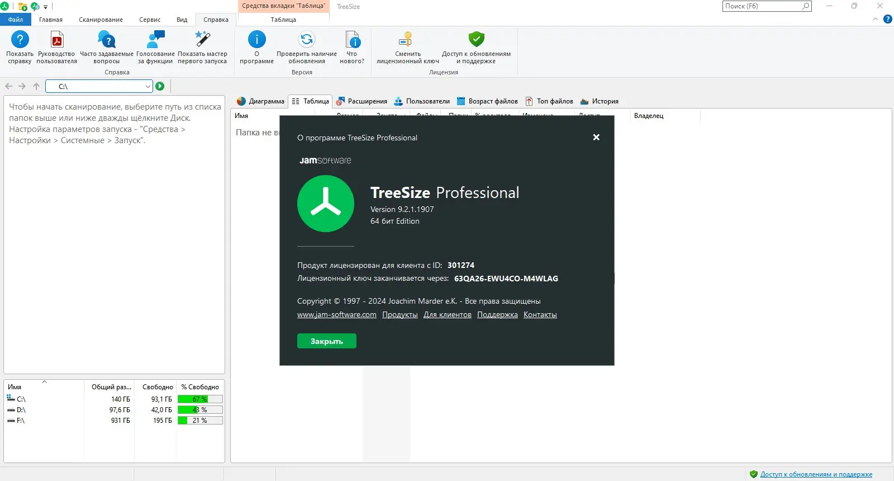Open the История view tab
Image resolution: width=894 pixels, height=481 pixels.
pos(599,101)
